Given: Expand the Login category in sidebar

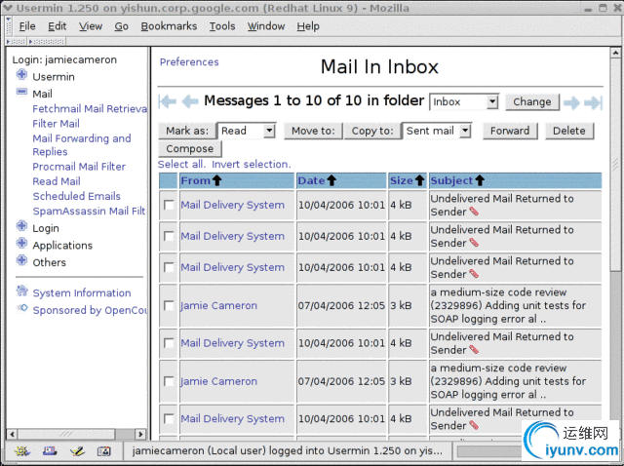Looking at the screenshot, I should [x=21, y=226].
